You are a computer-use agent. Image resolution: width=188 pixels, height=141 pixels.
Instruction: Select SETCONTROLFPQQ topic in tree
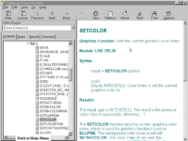click(x=54, y=128)
